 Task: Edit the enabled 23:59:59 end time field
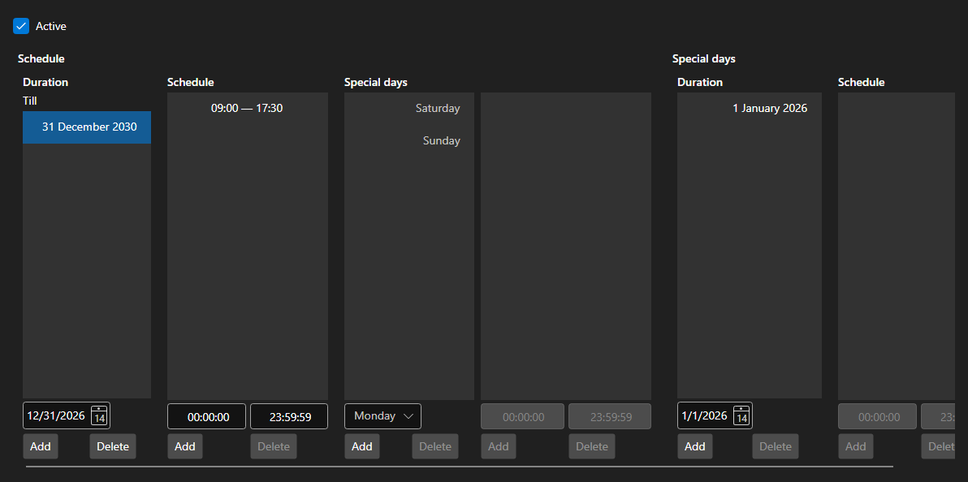[x=289, y=416]
